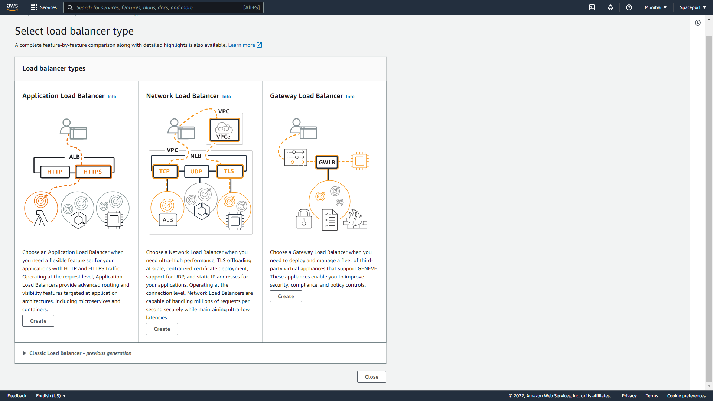Open Gateway Load Balancer Info link

(x=350, y=97)
